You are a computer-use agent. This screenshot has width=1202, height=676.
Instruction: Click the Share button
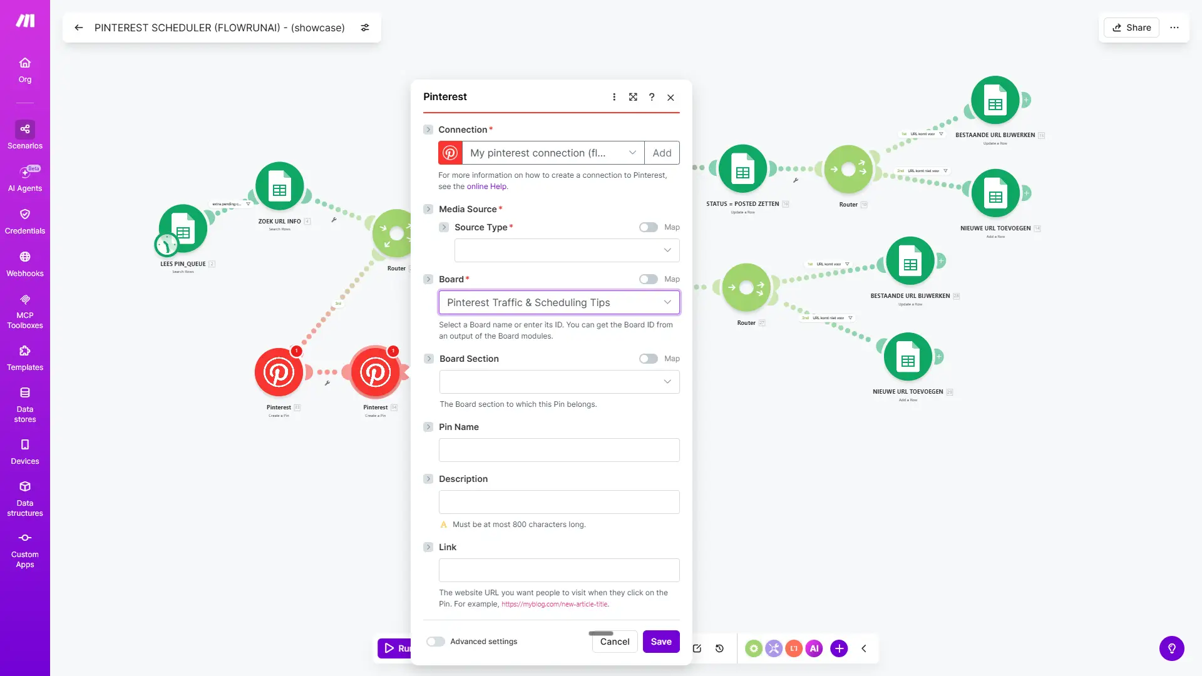(1132, 28)
